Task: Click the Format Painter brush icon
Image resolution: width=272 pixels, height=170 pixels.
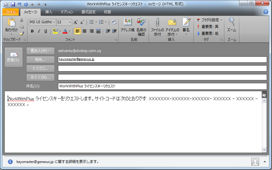Action: [22, 34]
